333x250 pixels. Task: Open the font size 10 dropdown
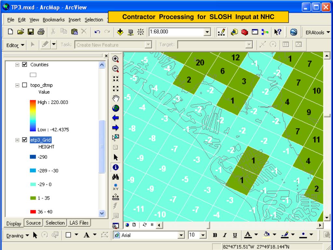(203, 235)
